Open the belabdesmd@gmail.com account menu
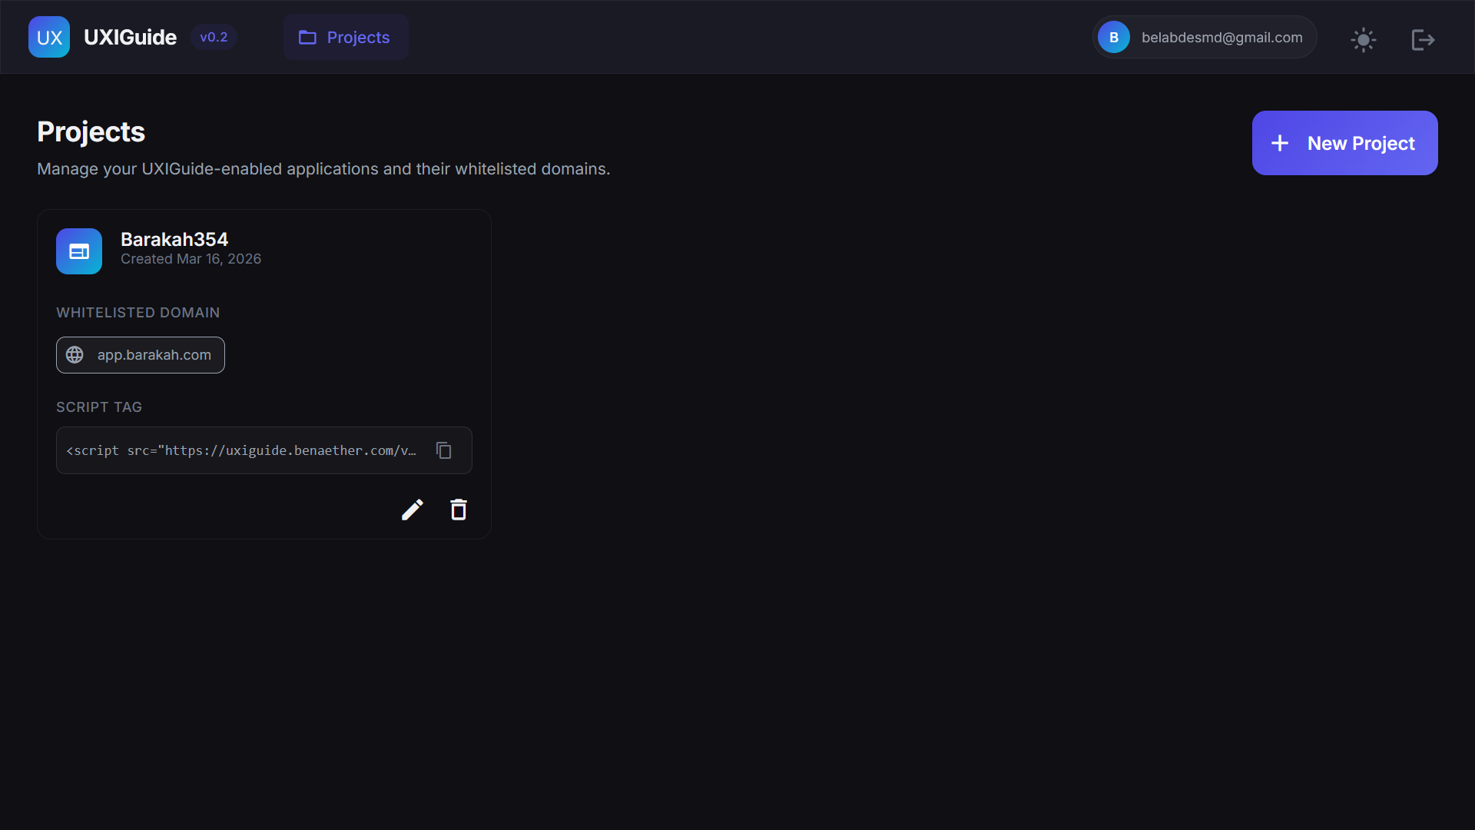Screen dimensions: 1475x830 pyautogui.click(x=1221, y=37)
